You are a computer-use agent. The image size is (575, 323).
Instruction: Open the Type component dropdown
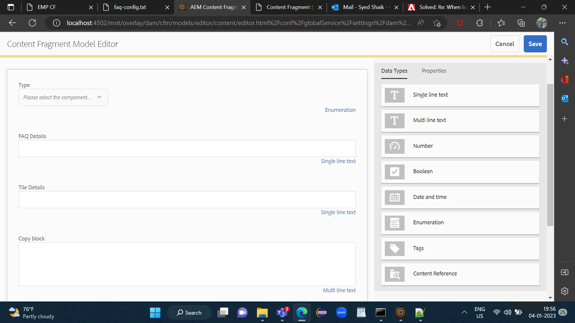(x=63, y=97)
